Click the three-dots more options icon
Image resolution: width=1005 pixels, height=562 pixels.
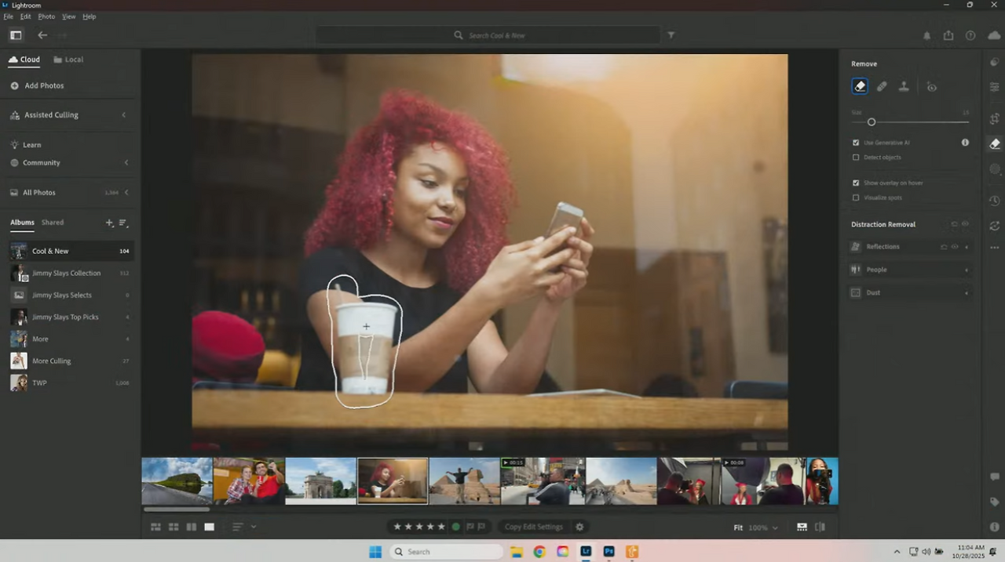(995, 248)
